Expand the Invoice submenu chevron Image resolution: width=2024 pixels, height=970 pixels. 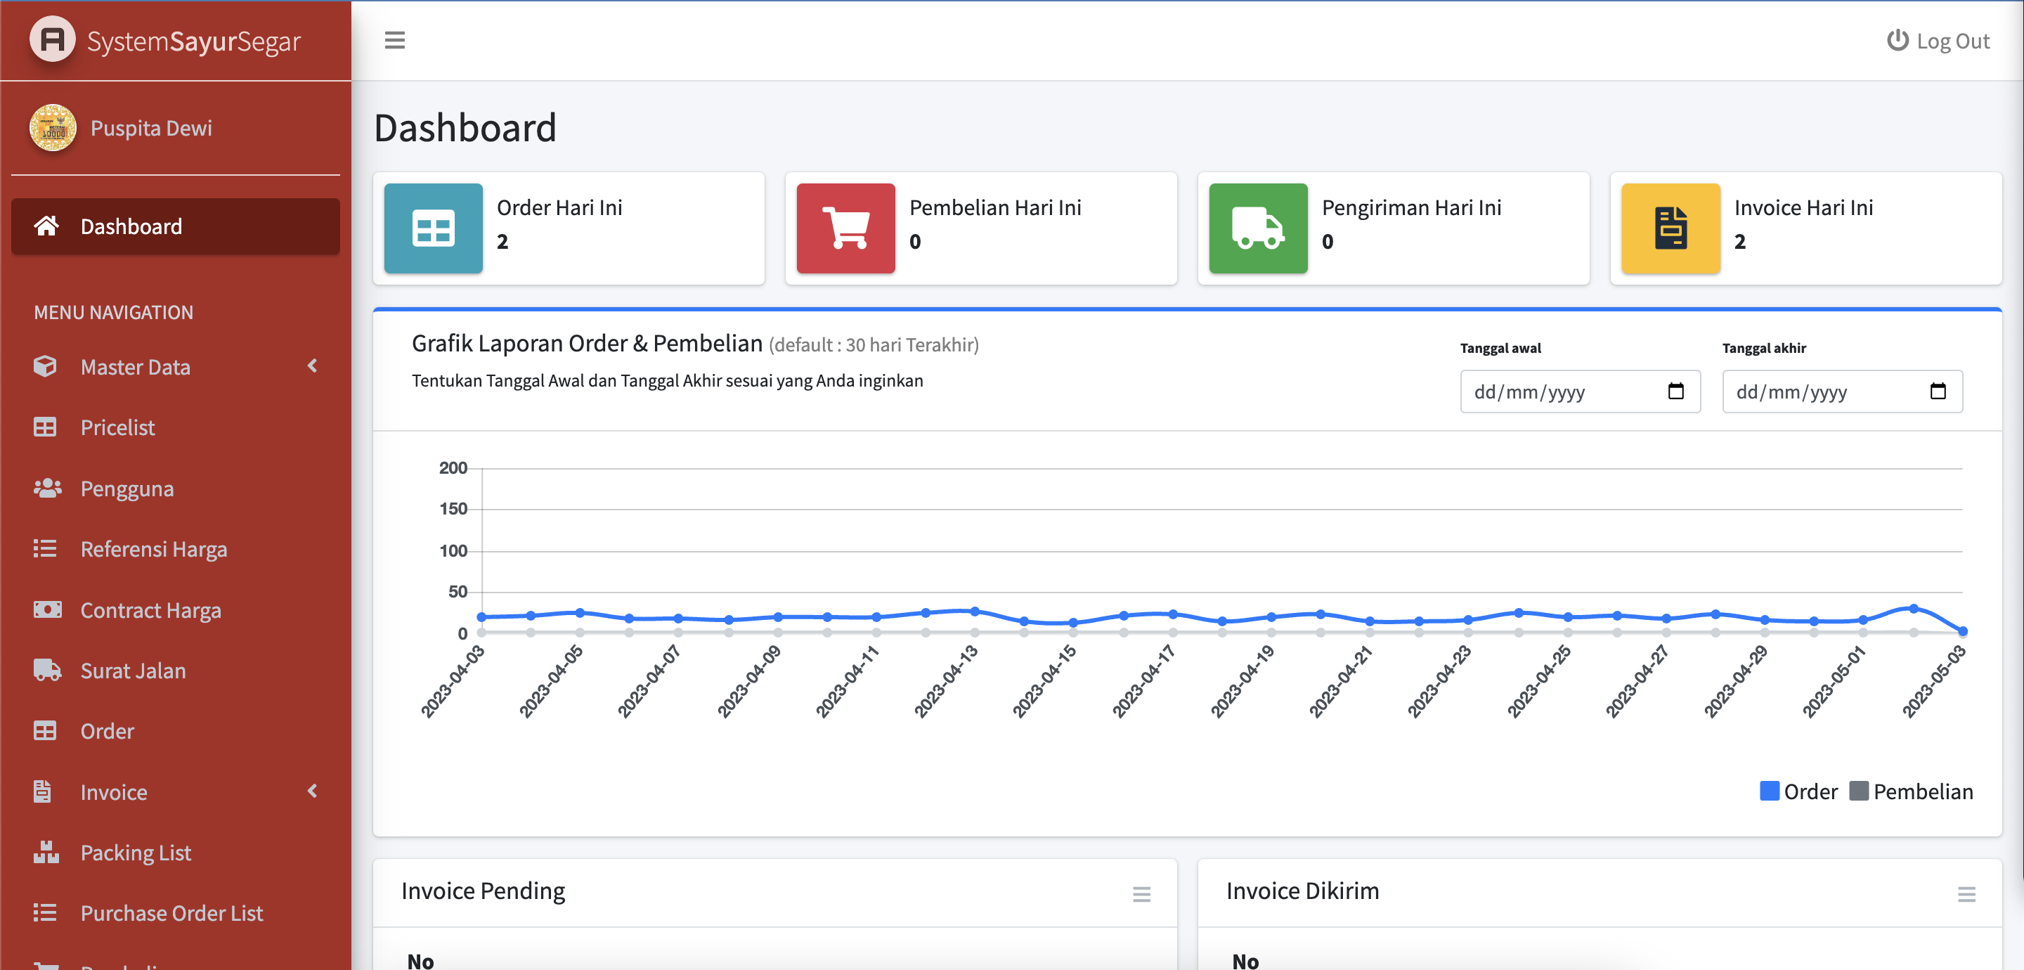[x=312, y=791]
